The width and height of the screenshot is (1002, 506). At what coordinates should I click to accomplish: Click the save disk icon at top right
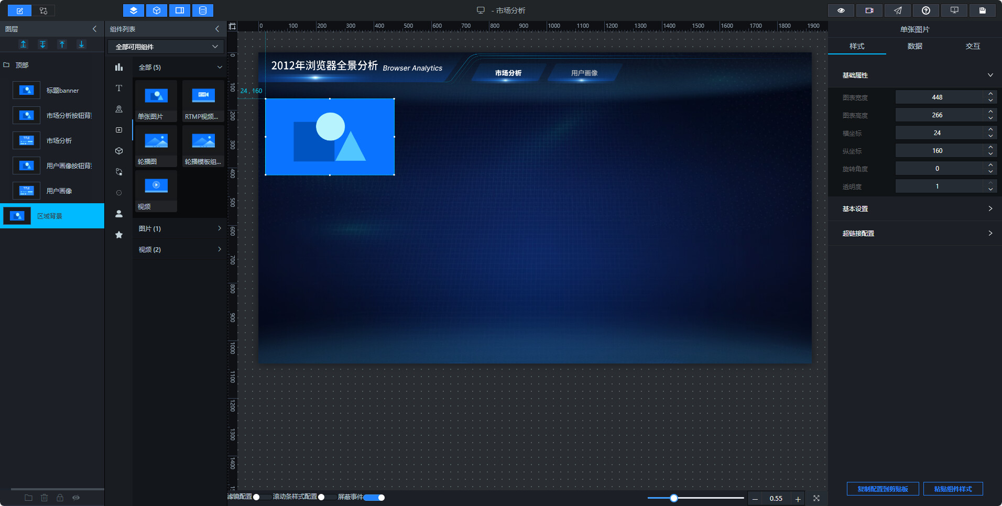point(983,10)
